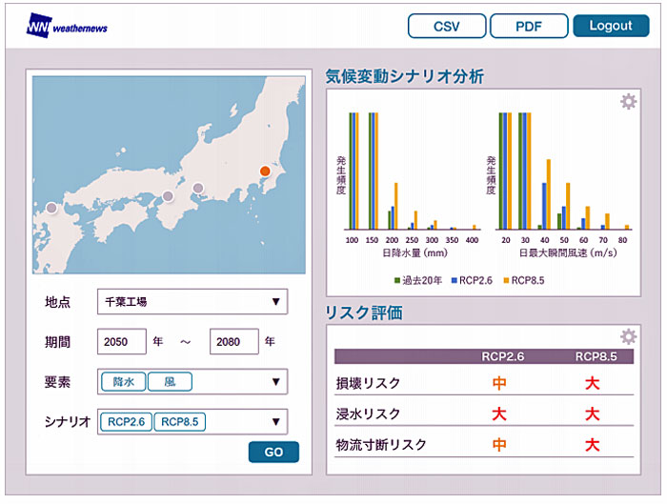Click the orange RCP8.5 legend swatch

point(506,280)
